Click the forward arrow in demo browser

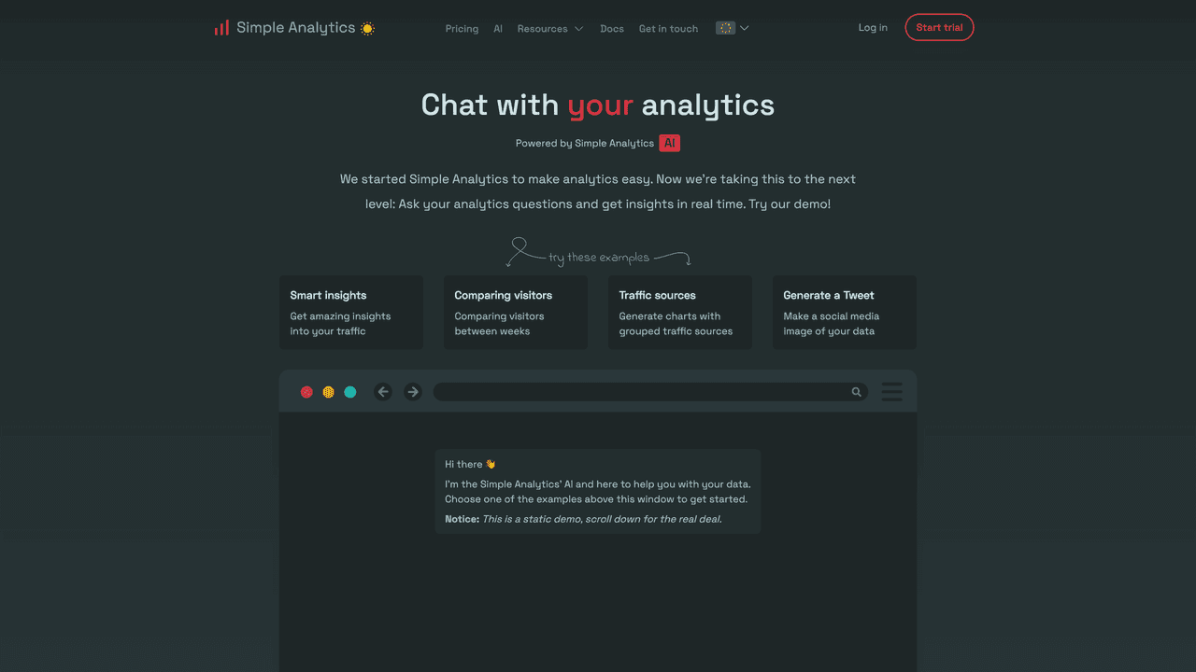click(413, 392)
